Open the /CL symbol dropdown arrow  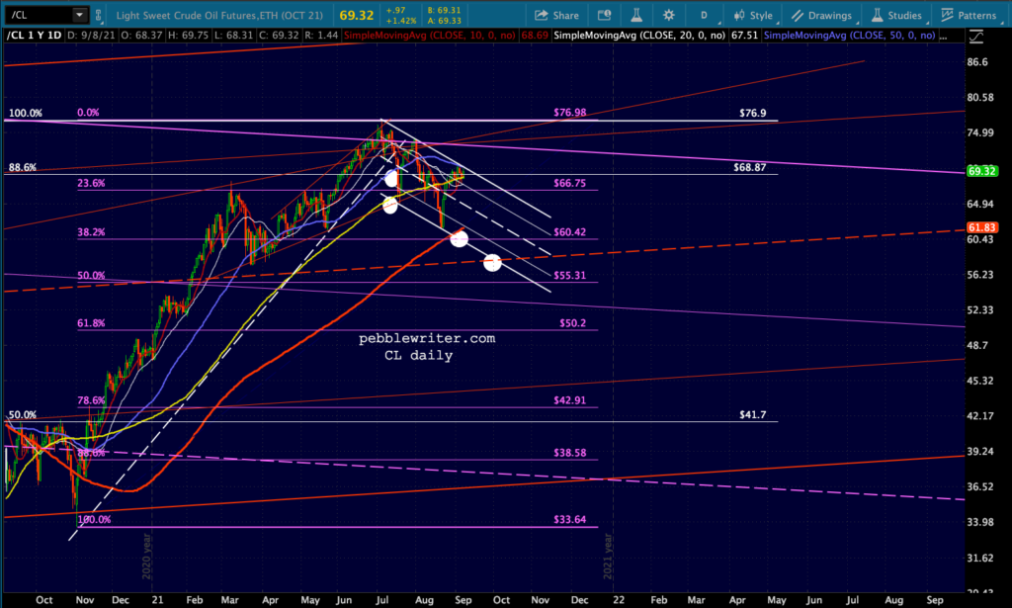point(79,15)
